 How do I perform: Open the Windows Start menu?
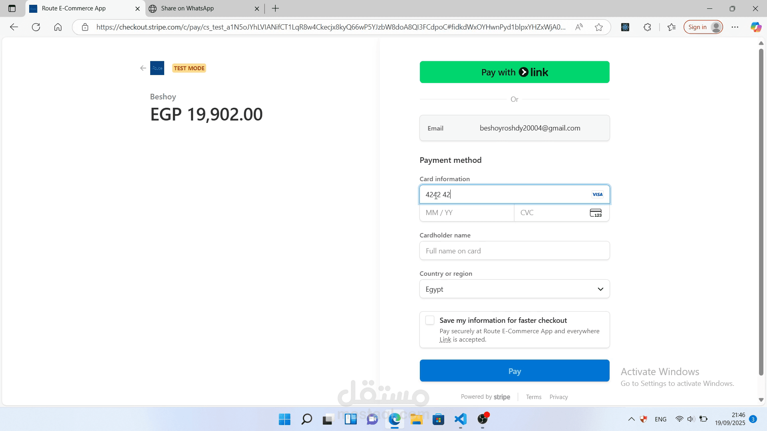pyautogui.click(x=284, y=419)
